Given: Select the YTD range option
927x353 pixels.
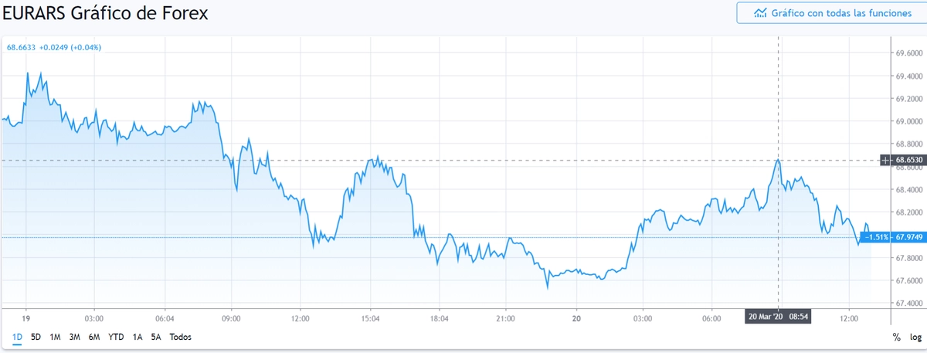Looking at the screenshot, I should 116,337.
